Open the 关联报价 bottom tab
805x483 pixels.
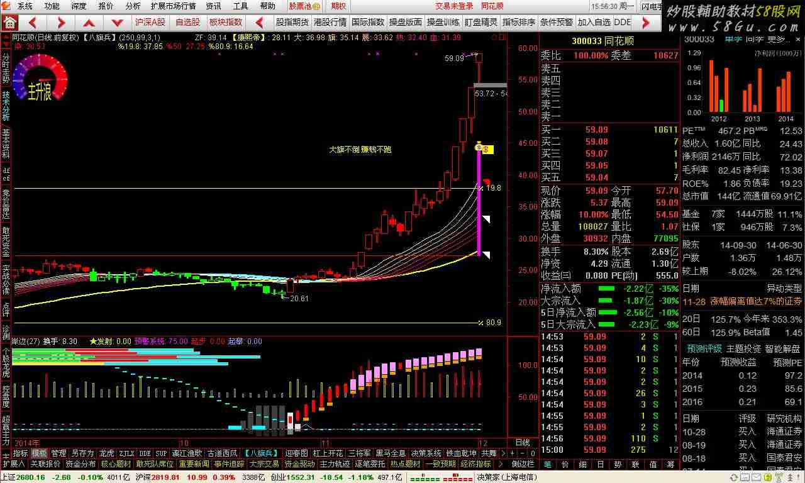[45, 464]
